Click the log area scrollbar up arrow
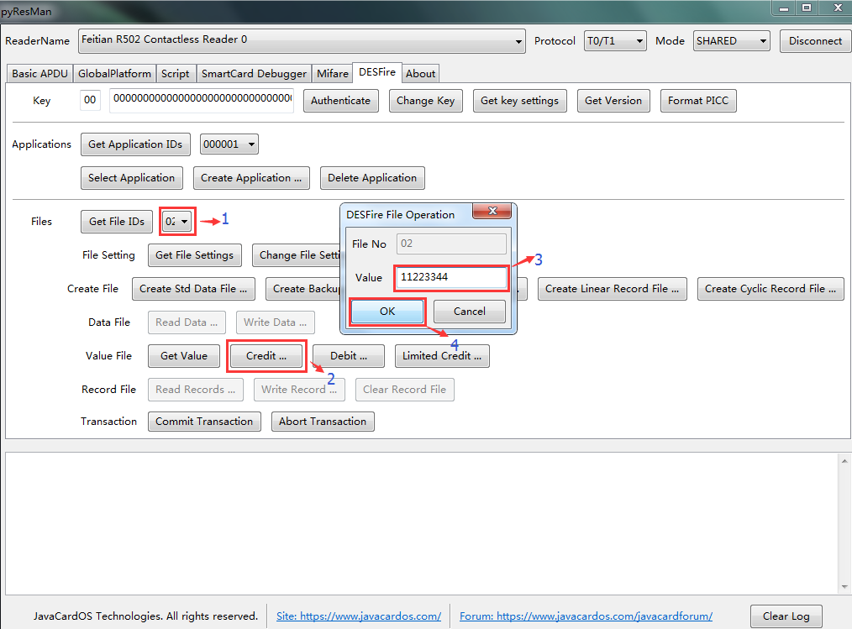 click(844, 460)
